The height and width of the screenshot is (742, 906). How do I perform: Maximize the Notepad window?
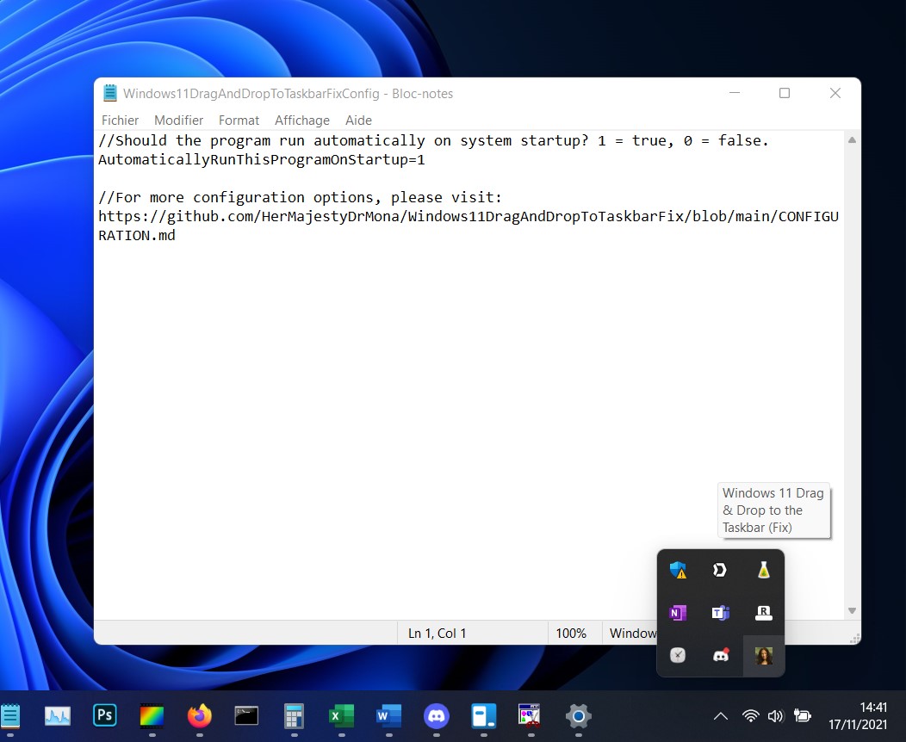tap(784, 93)
